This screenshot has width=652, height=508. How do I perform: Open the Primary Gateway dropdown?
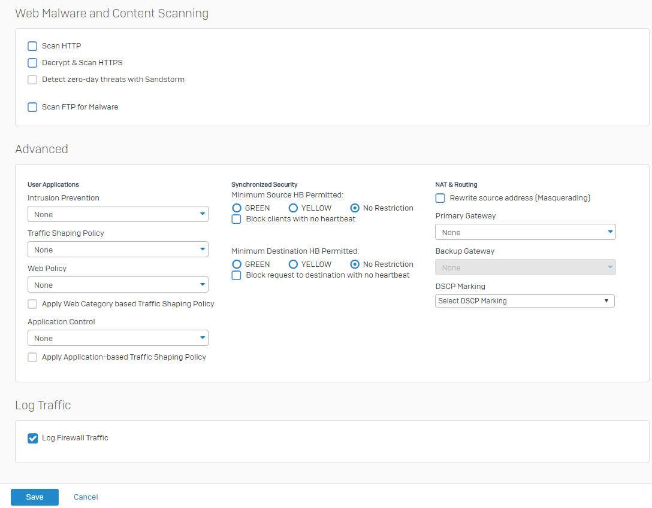[x=525, y=232]
